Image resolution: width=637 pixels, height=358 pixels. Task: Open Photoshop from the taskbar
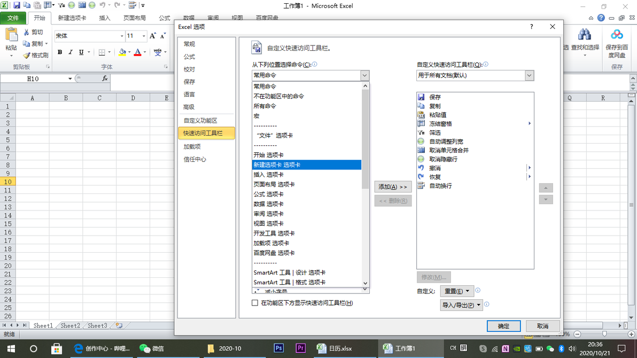[x=279, y=348]
